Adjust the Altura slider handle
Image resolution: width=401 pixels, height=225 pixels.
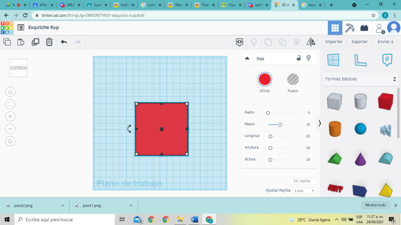point(270,160)
